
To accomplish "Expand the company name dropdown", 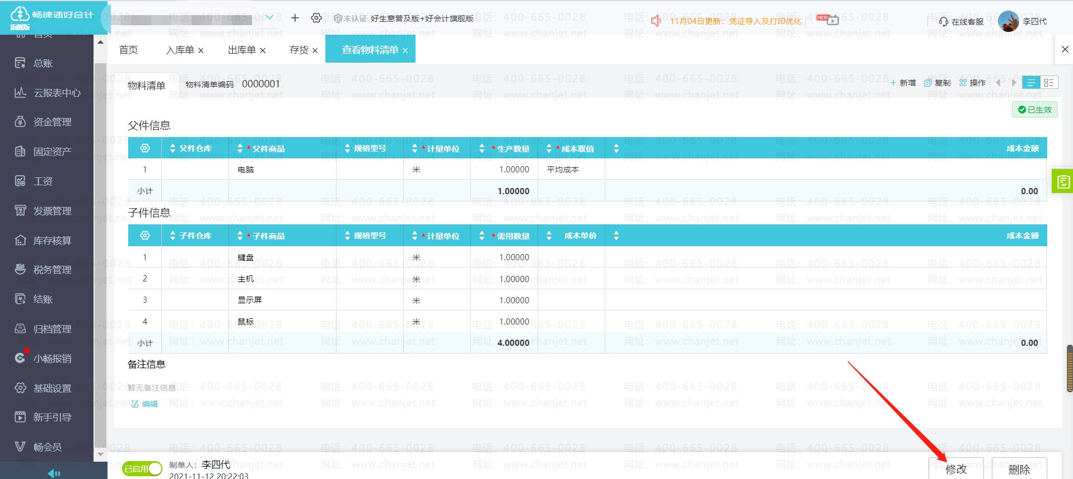I will (x=269, y=17).
